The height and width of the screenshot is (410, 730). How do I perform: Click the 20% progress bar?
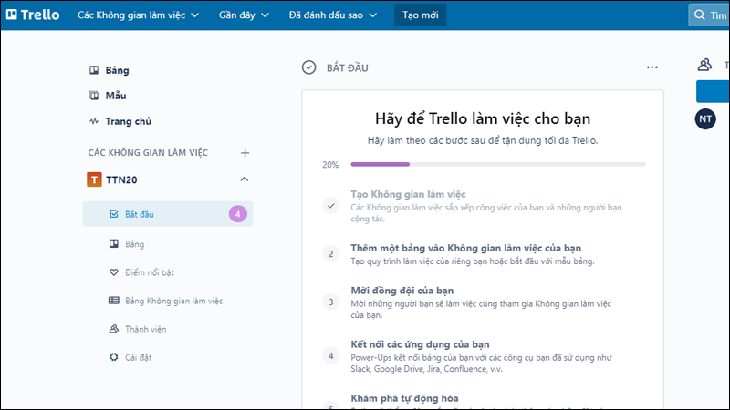497,165
